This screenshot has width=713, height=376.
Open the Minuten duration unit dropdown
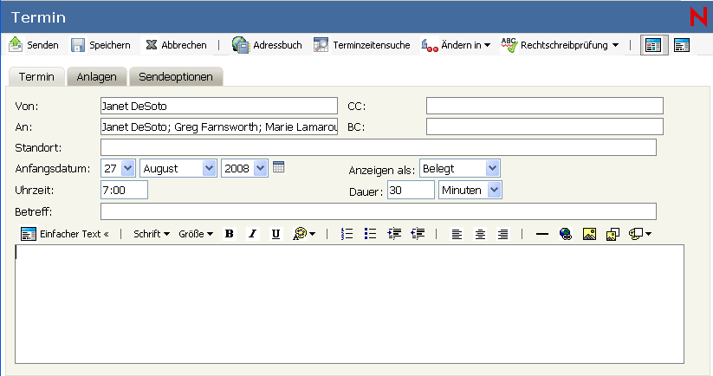(470, 190)
